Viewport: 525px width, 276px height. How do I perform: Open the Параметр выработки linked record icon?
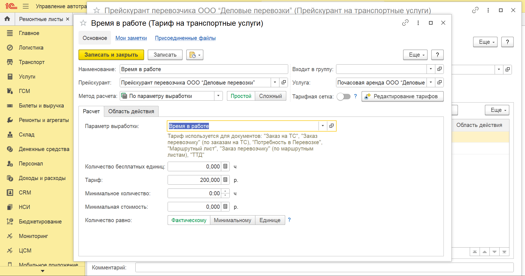(x=331, y=126)
